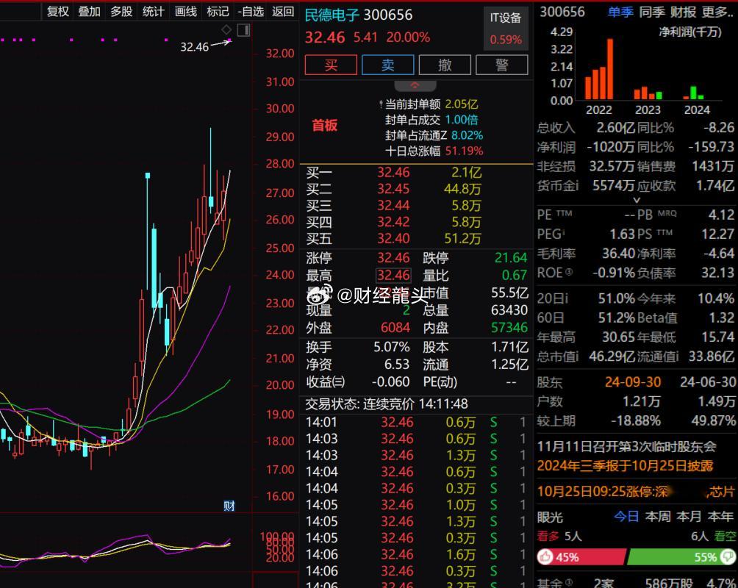Select 本年 in 眼光 section

[720, 517]
